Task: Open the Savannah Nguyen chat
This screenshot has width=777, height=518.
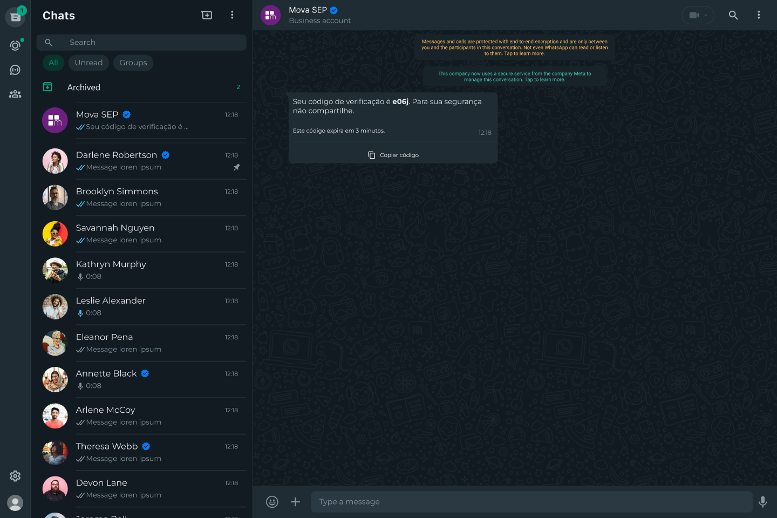Action: click(x=141, y=234)
